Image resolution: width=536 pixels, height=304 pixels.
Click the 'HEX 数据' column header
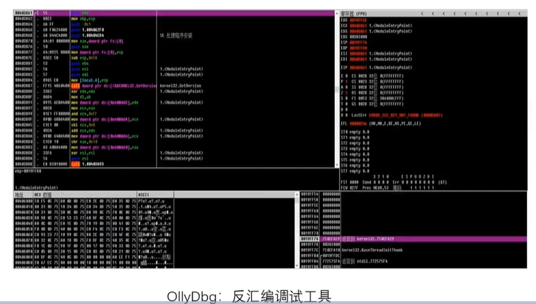point(85,194)
